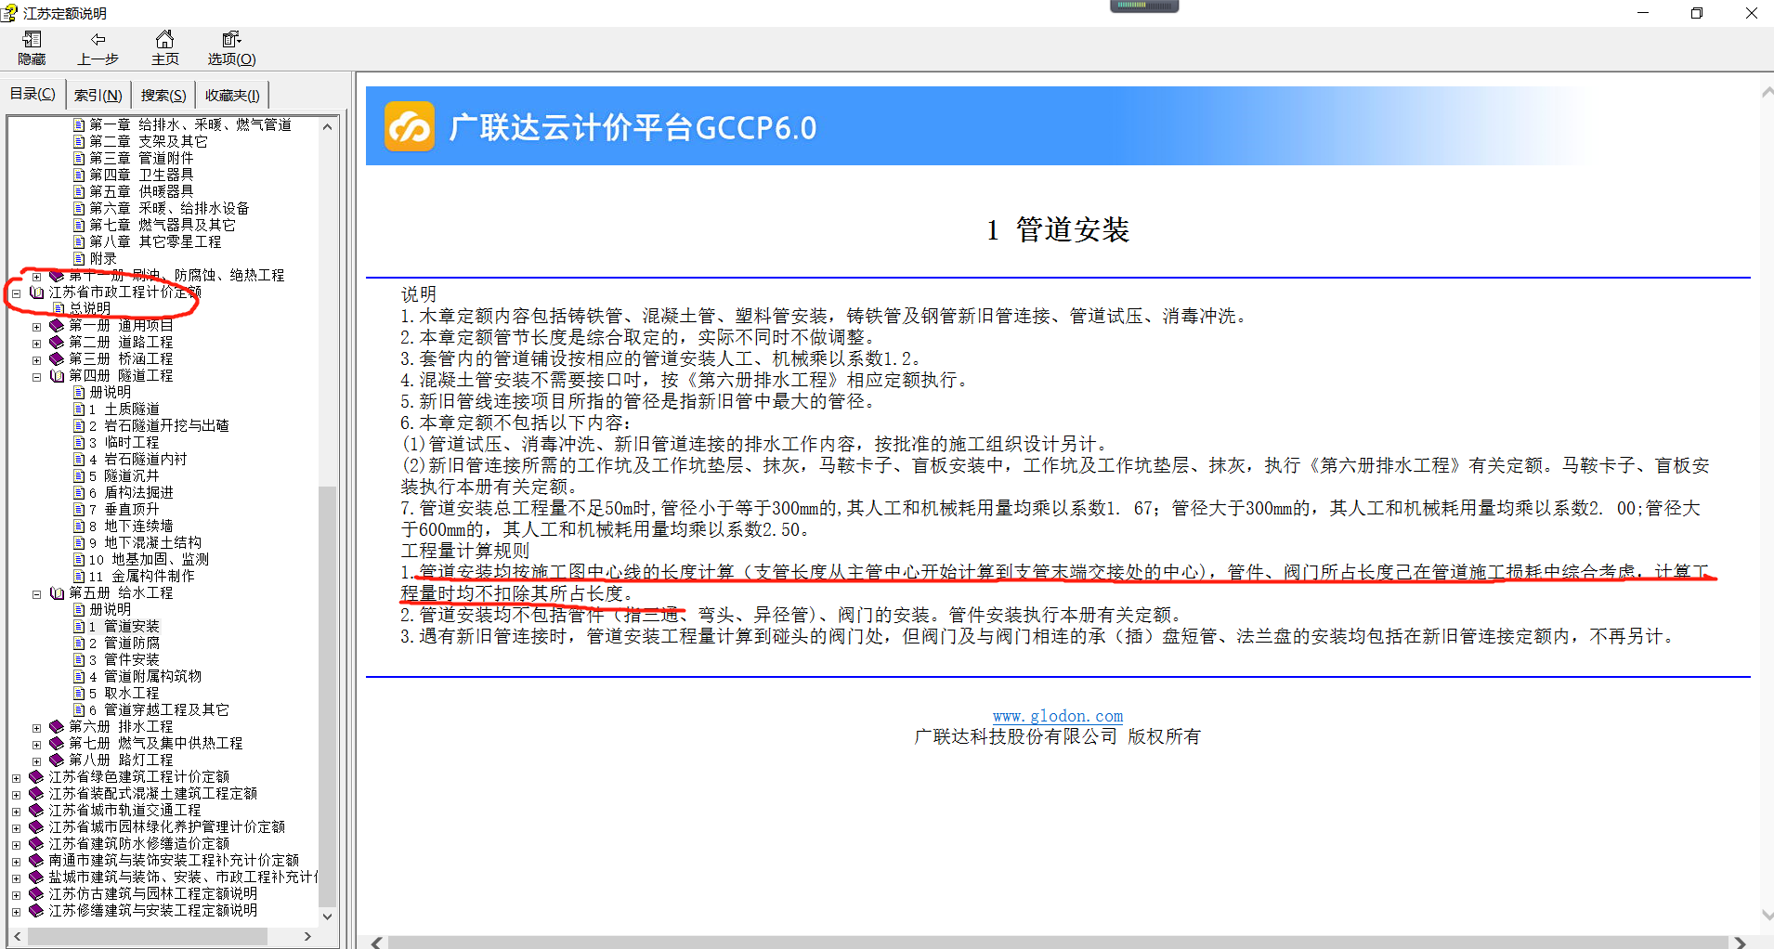The width and height of the screenshot is (1774, 949).
Task: Open 11 金属构件制作 tree item
Action: pyautogui.click(x=142, y=576)
